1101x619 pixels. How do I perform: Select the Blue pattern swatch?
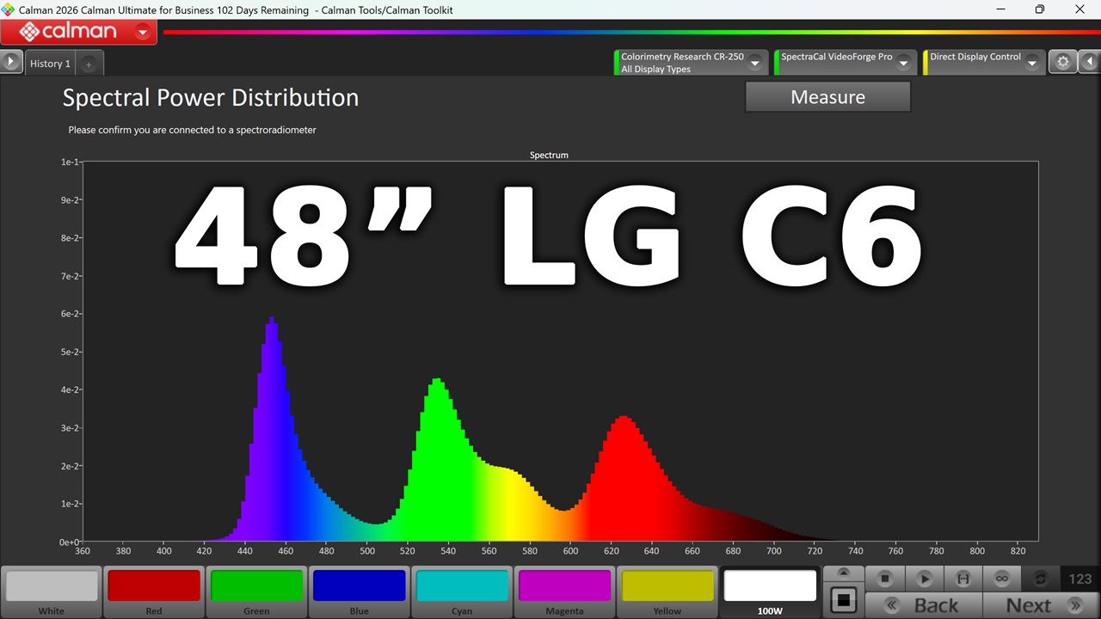click(359, 592)
